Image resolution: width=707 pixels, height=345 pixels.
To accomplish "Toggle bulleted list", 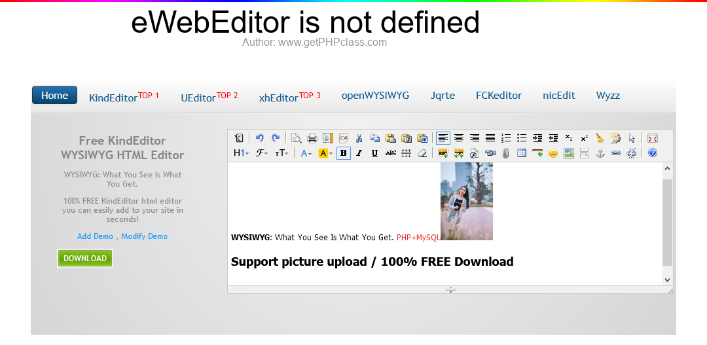I will click(522, 138).
